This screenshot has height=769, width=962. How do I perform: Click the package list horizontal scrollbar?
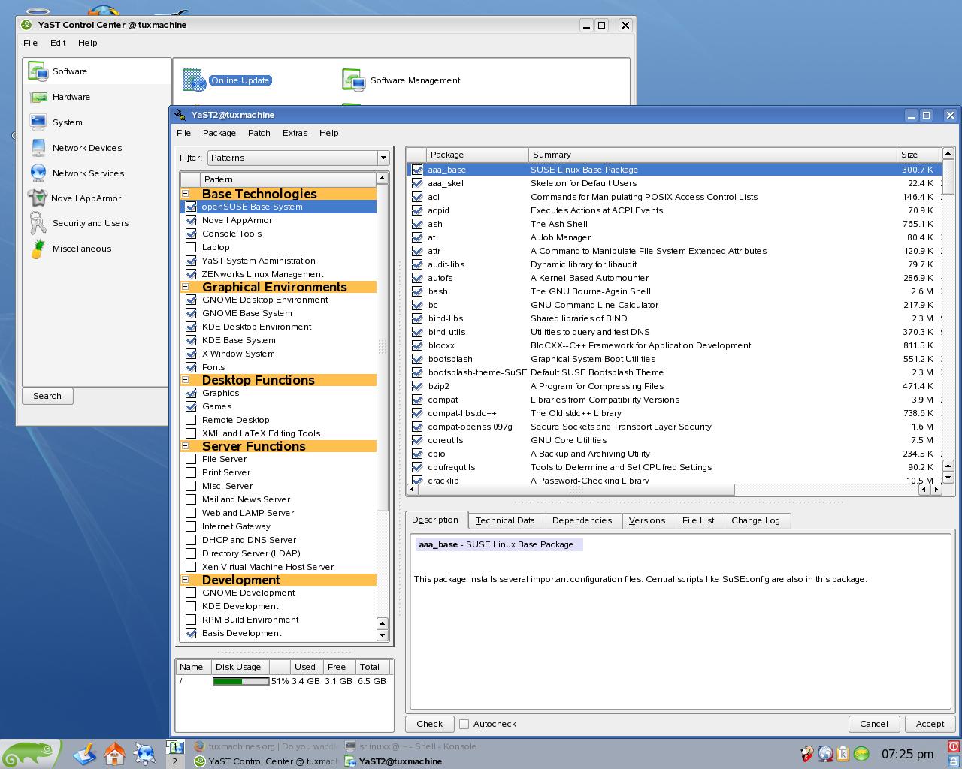coord(576,490)
